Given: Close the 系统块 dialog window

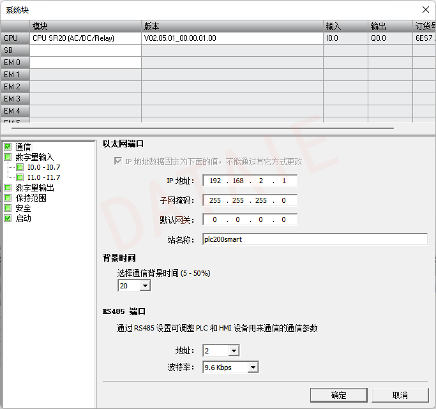Looking at the screenshot, I should tap(425, 10).
